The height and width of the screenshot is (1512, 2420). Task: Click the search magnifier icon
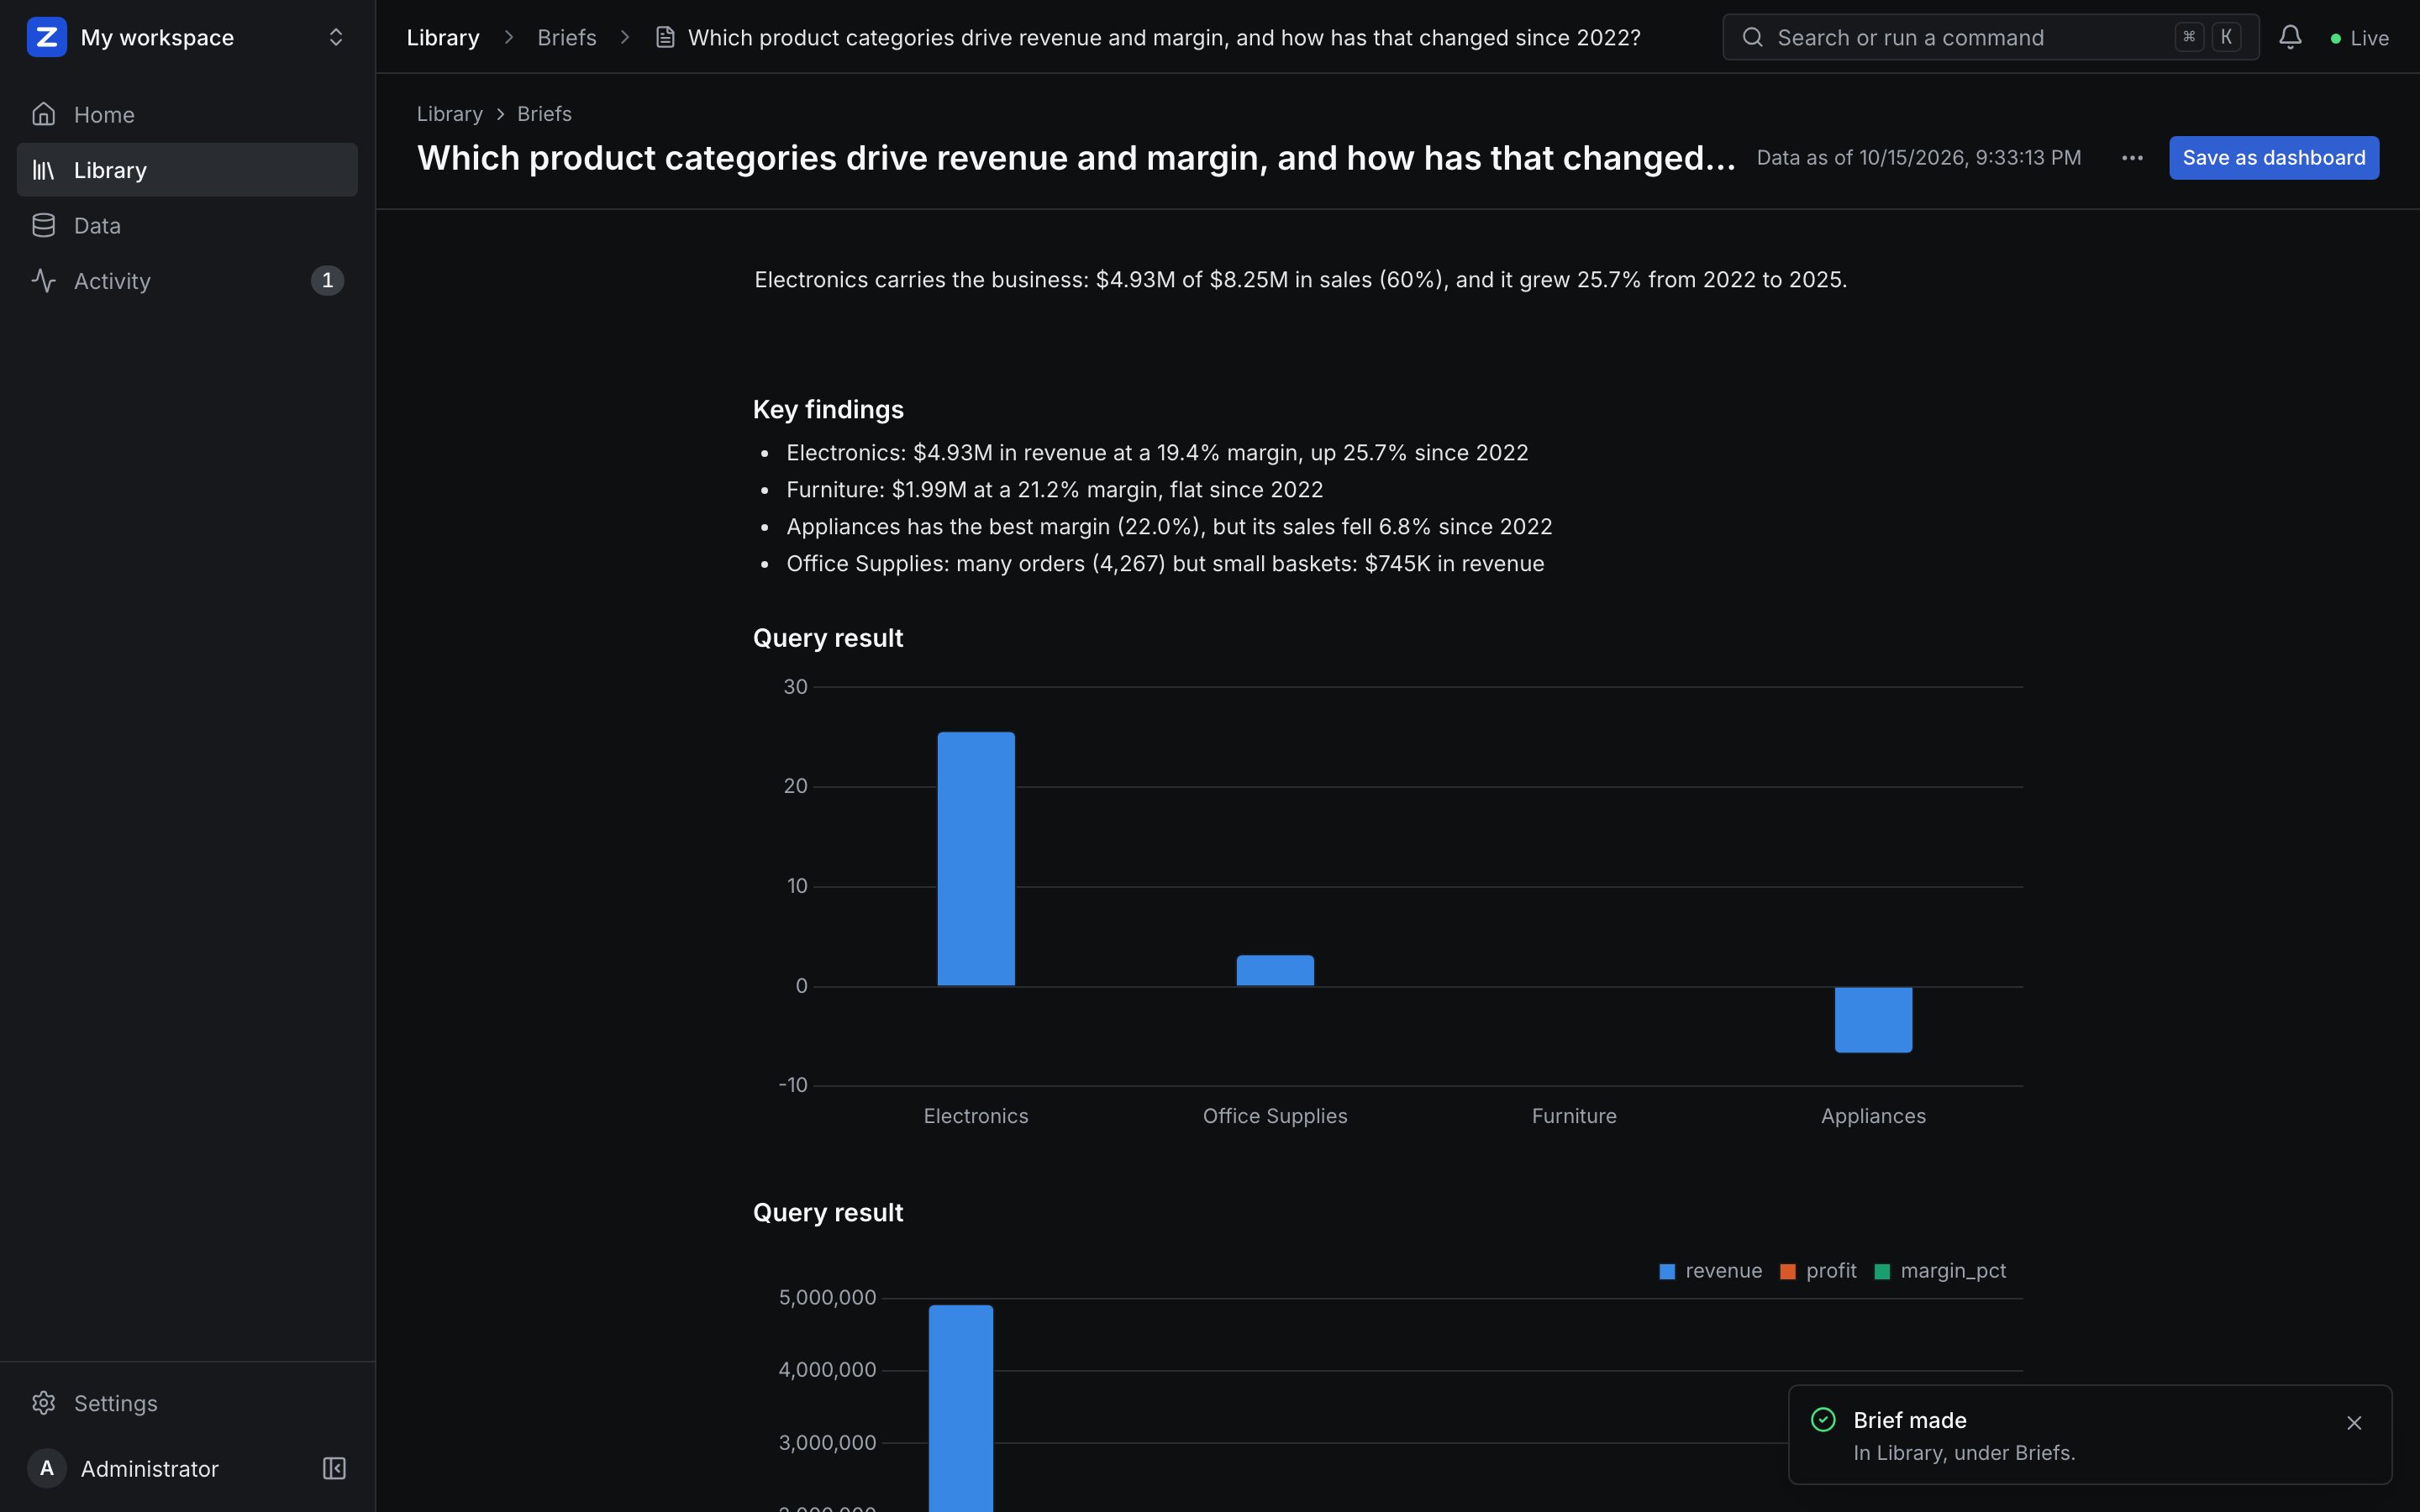[1752, 37]
